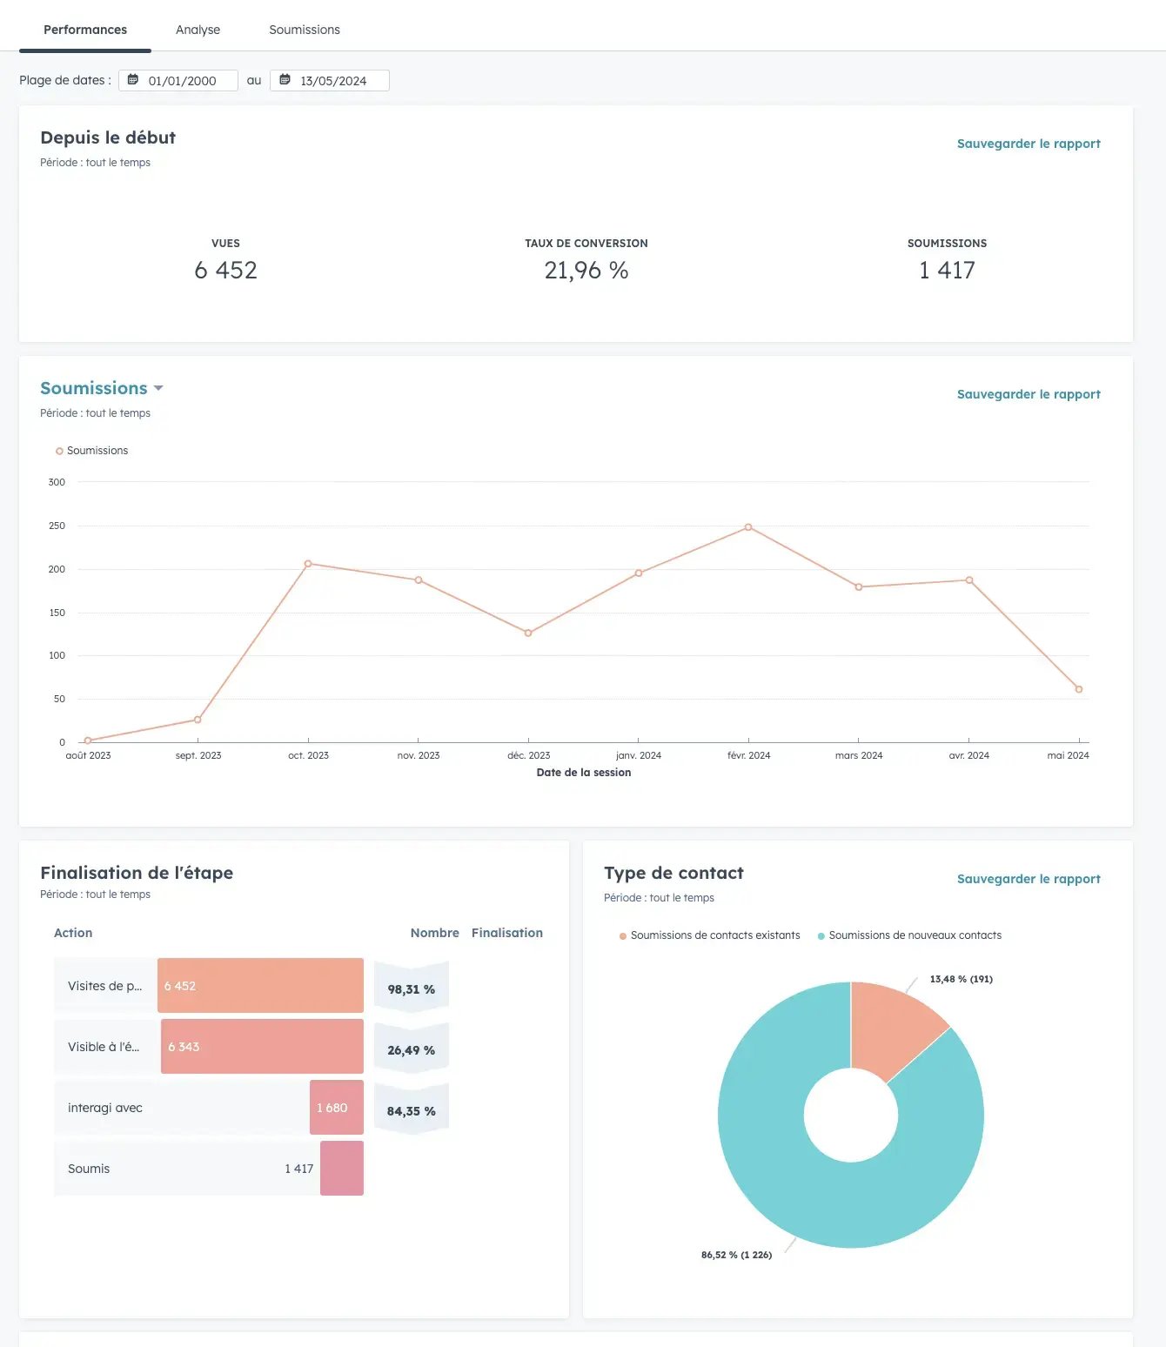
Task: Edit the end date field 13/05/2024
Action: click(x=330, y=80)
